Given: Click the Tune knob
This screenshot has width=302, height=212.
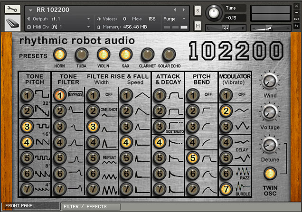Looking at the screenshot, I should pyautogui.click(x=214, y=13).
